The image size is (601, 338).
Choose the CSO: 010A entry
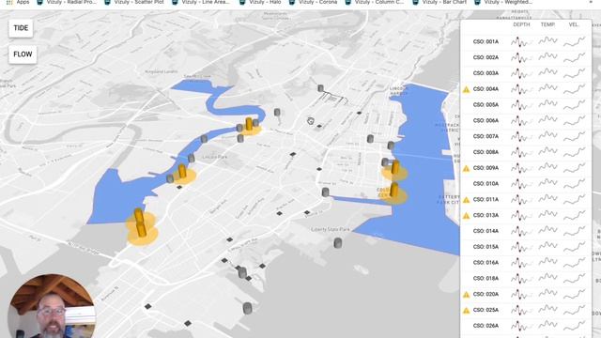[x=485, y=184]
